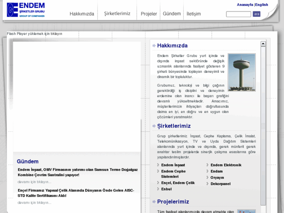Click the plus icon beside Hakkımızda heading
This screenshot has width=284, height=213.
tap(154, 46)
